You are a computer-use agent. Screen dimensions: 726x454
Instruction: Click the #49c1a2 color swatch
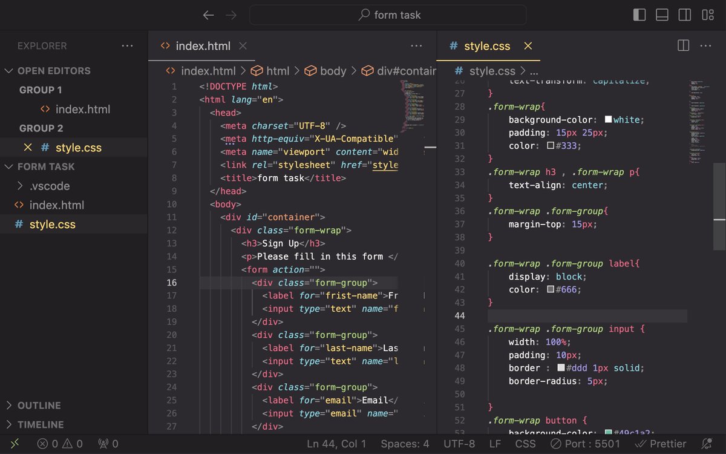coord(608,433)
